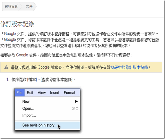This screenshot has width=165, height=139.
Task: Click the warning triangle icon
Action: coord(6,67)
